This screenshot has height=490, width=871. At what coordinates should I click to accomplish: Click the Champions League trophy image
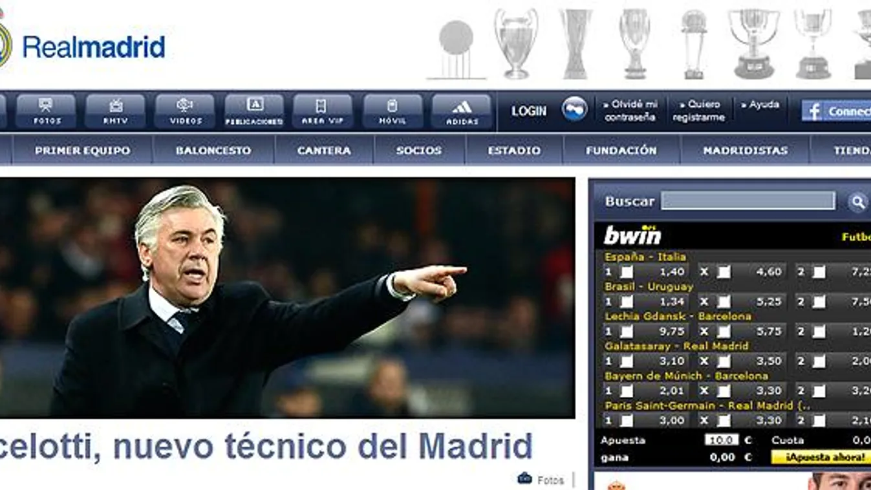click(x=516, y=43)
